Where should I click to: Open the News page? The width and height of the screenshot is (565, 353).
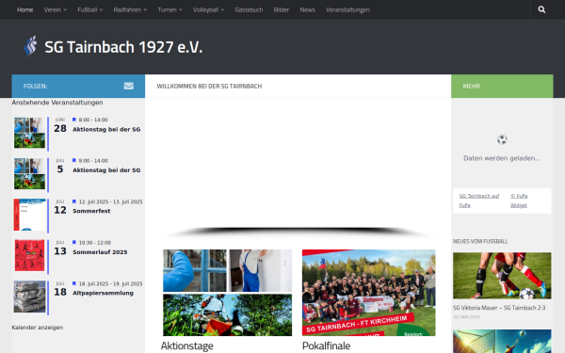click(307, 9)
